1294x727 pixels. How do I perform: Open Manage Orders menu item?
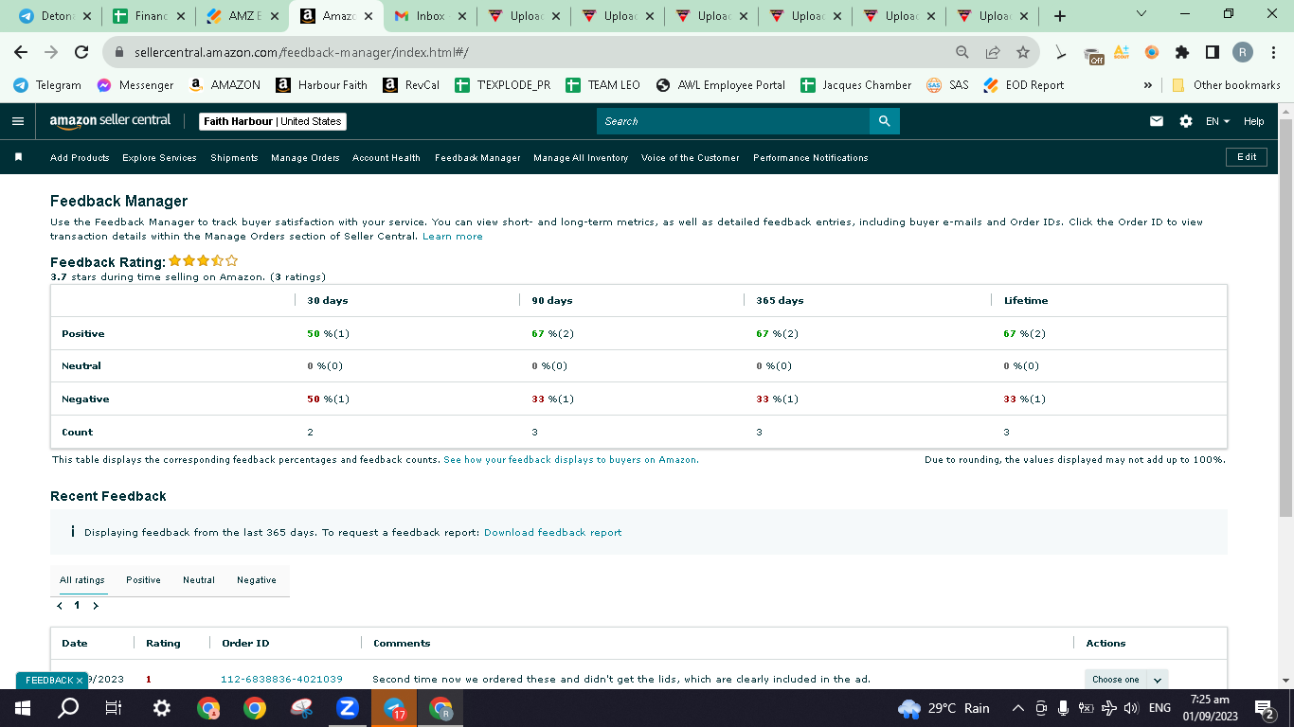pos(305,158)
